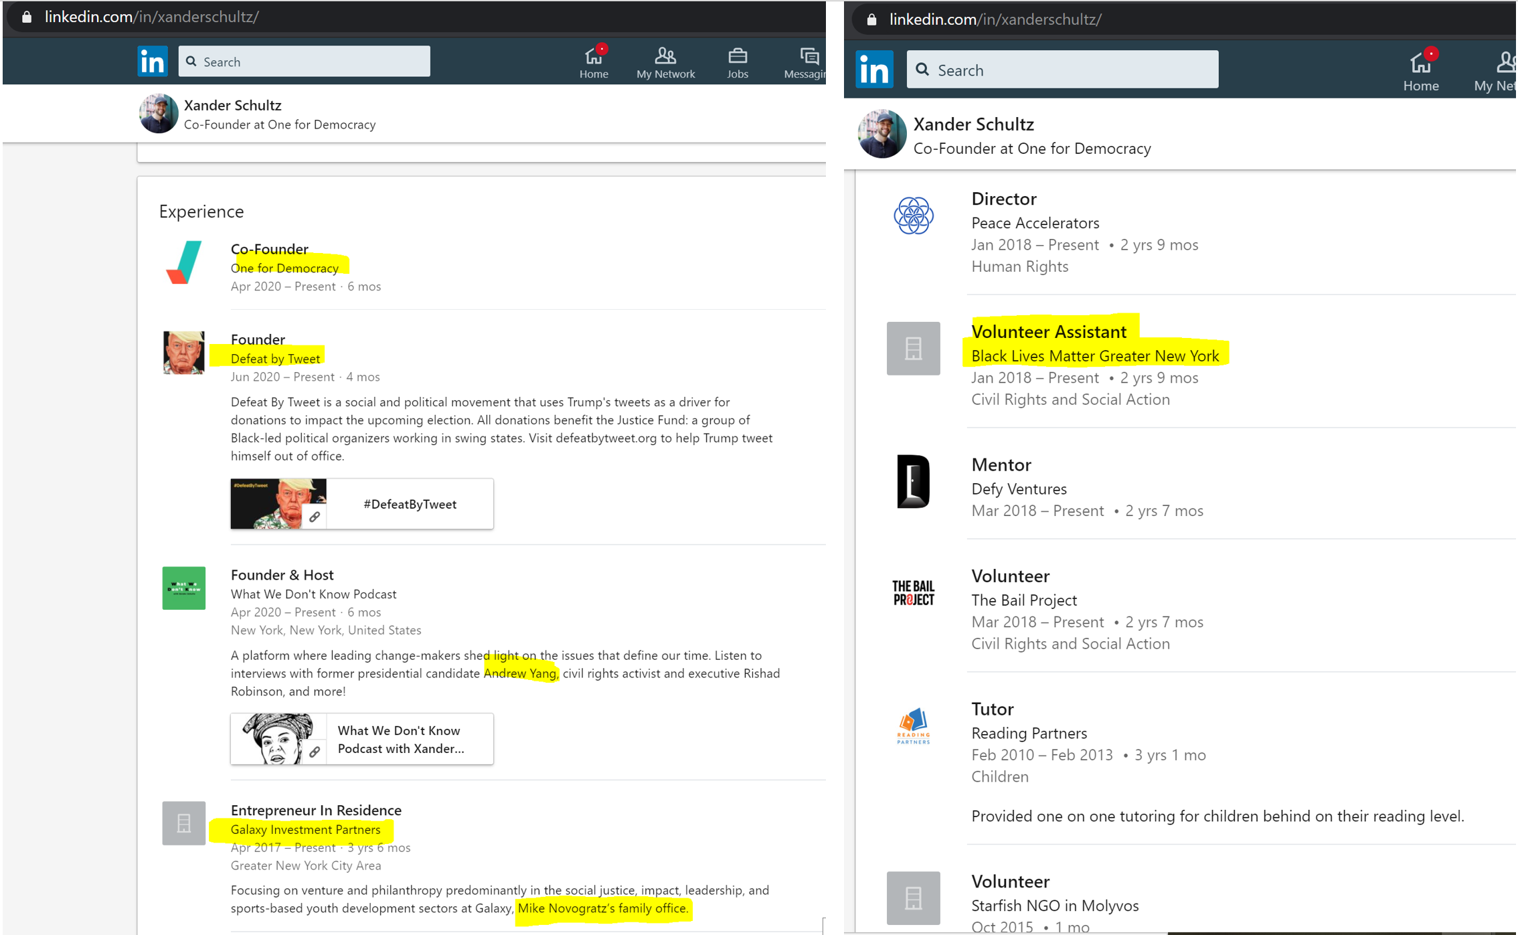Click 'Mike Novogratz's family office' text
The image size is (1518, 935).
click(602, 908)
